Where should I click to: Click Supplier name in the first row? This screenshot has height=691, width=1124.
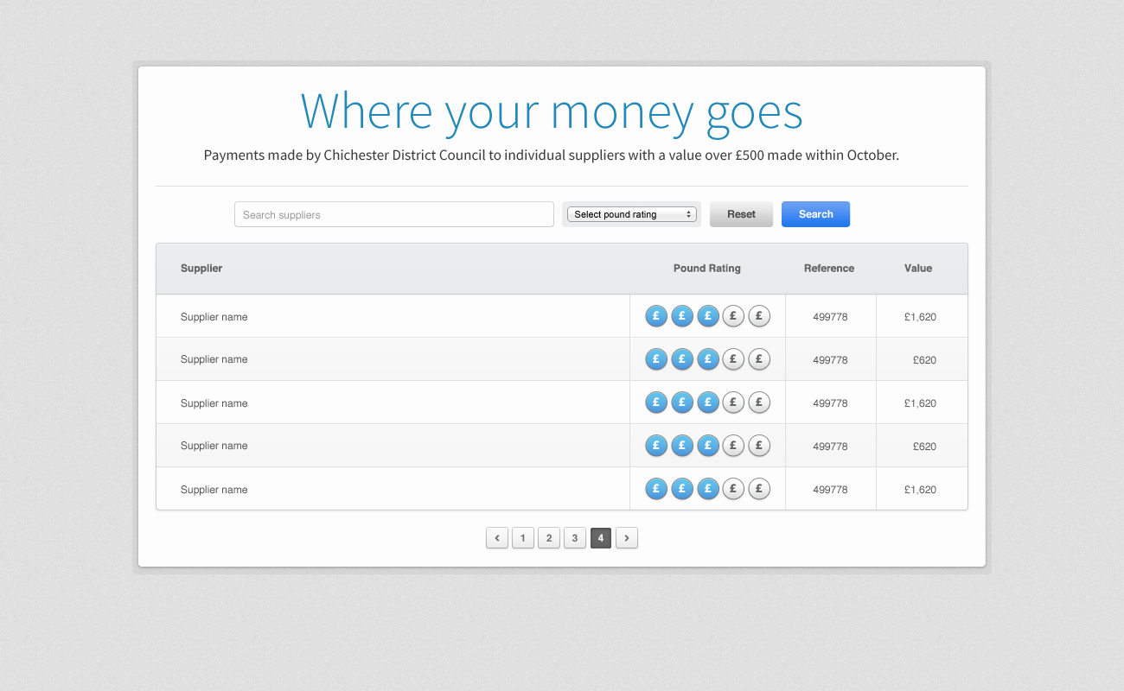pyautogui.click(x=214, y=317)
